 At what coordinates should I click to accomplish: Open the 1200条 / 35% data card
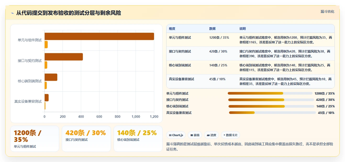point(35,139)
